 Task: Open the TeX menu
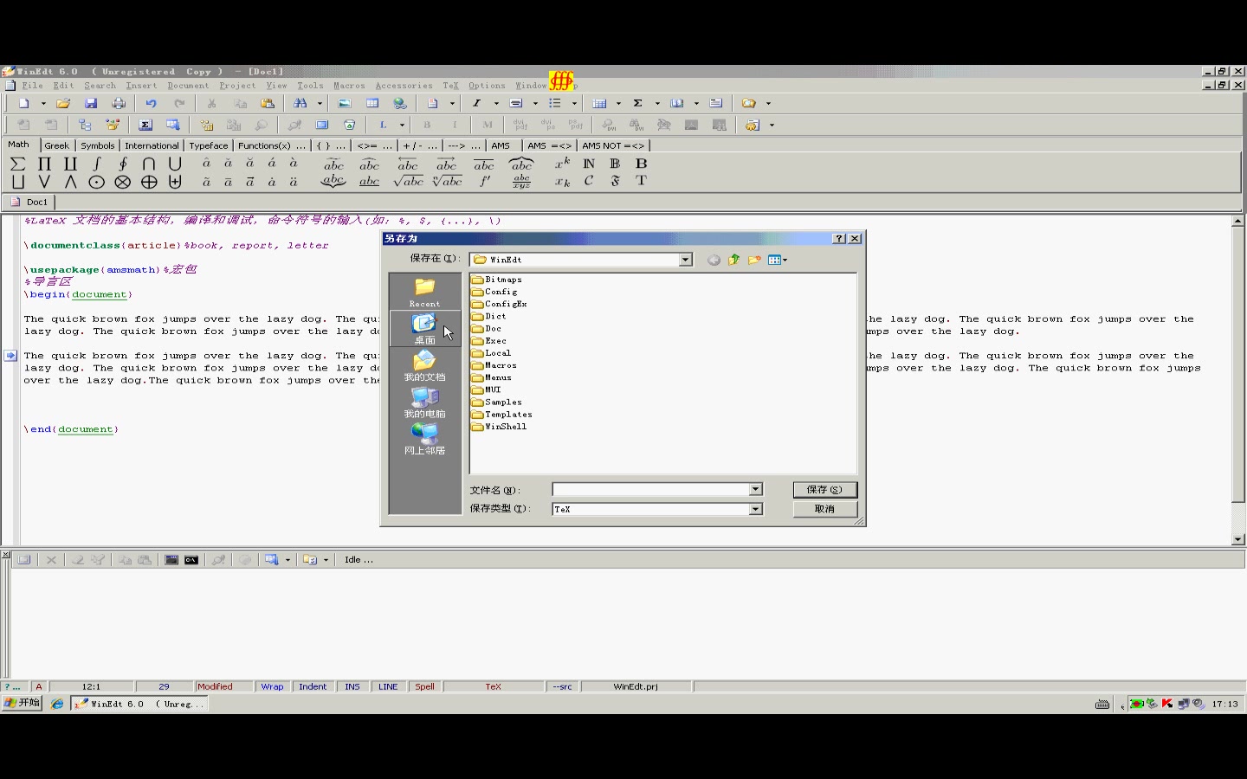pyautogui.click(x=450, y=86)
